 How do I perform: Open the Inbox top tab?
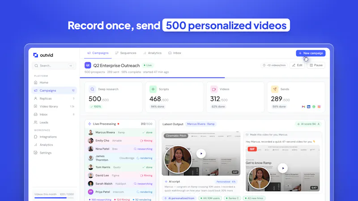175,53
